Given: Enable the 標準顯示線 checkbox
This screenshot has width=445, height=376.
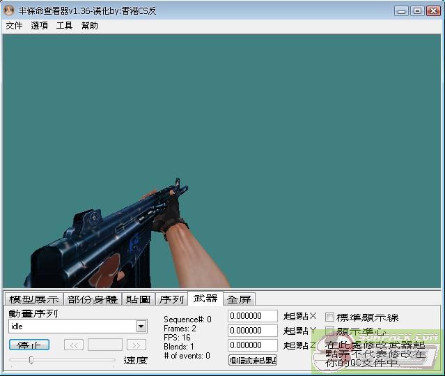Looking at the screenshot, I should [x=330, y=317].
